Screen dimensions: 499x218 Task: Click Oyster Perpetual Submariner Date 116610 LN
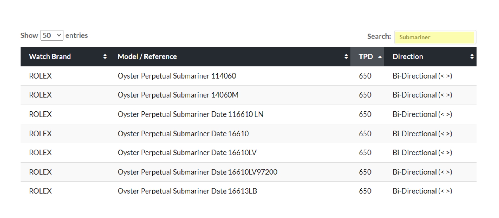(x=190, y=114)
